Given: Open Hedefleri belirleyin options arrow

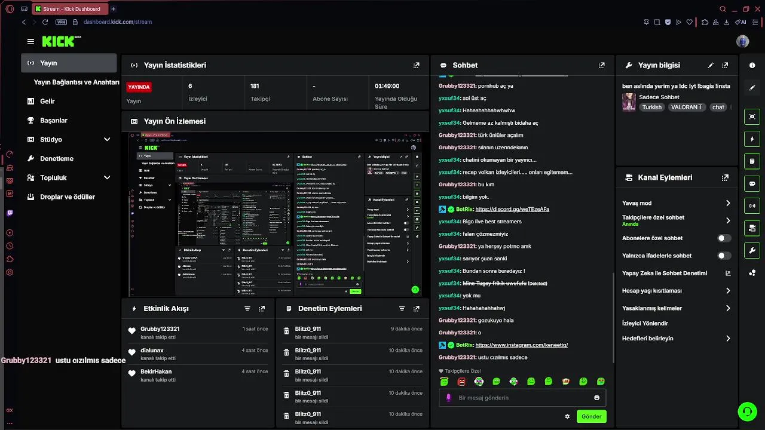Looking at the screenshot, I should 728,339.
